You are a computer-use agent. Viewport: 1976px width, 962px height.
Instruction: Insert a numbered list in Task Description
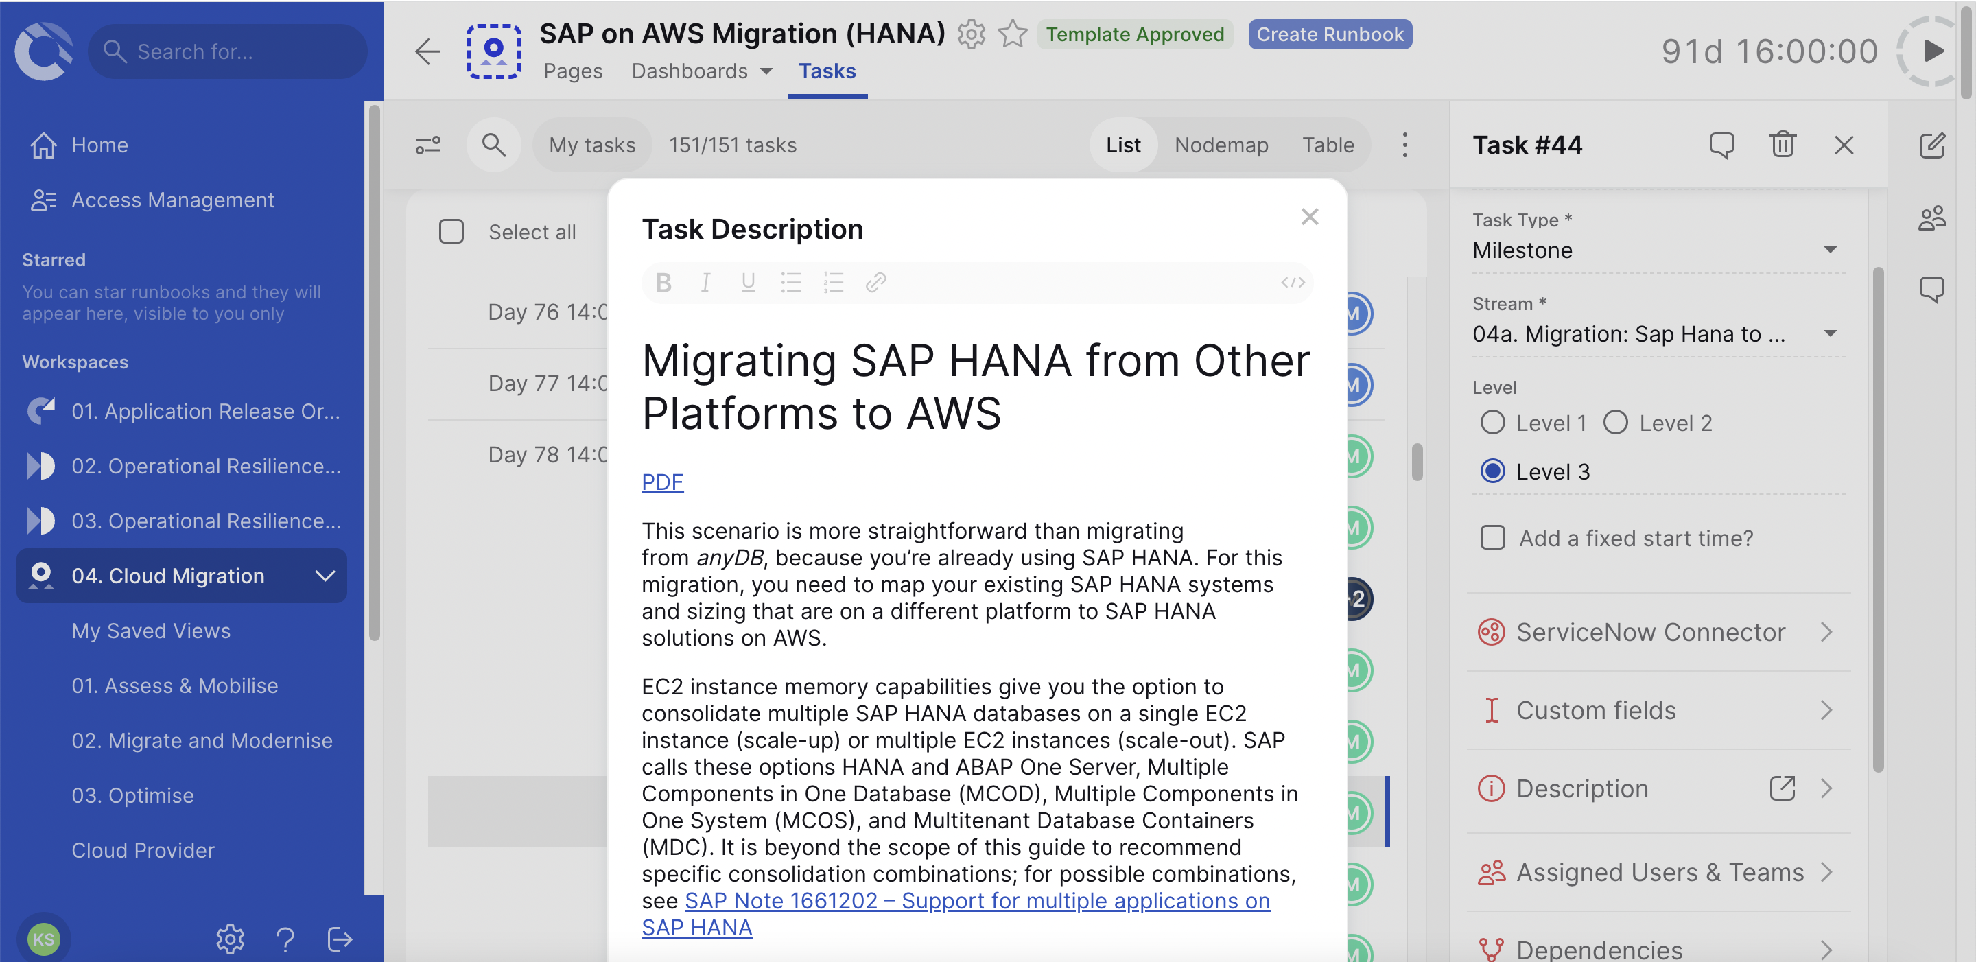tap(833, 282)
